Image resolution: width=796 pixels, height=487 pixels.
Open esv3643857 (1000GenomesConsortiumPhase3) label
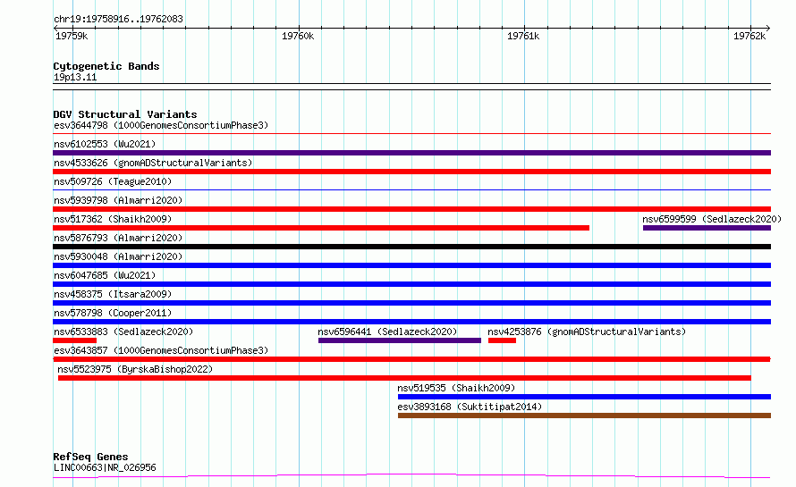161,350
